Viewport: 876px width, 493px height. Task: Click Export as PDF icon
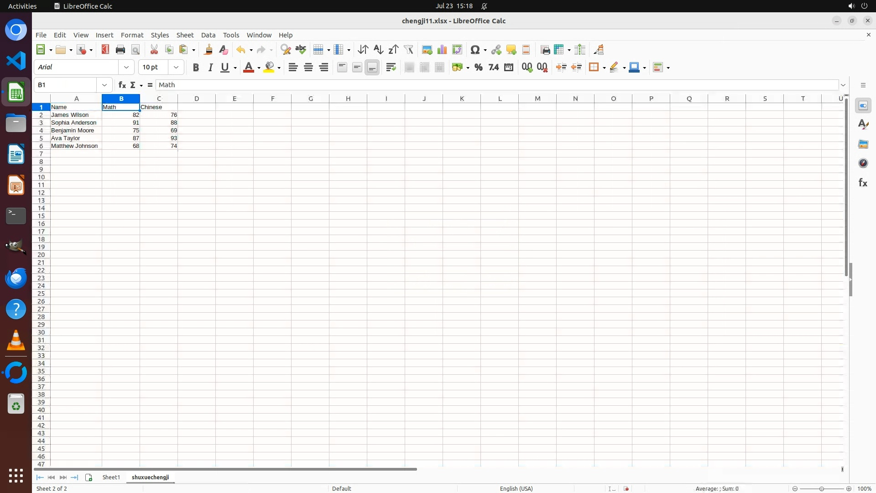click(x=105, y=50)
